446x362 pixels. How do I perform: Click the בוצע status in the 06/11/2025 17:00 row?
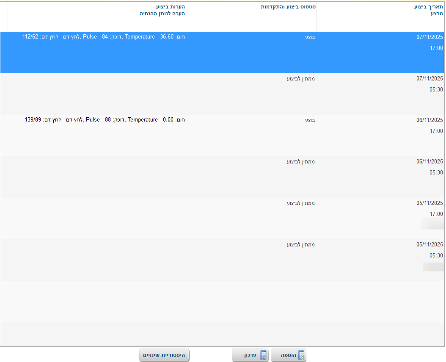tap(310, 120)
